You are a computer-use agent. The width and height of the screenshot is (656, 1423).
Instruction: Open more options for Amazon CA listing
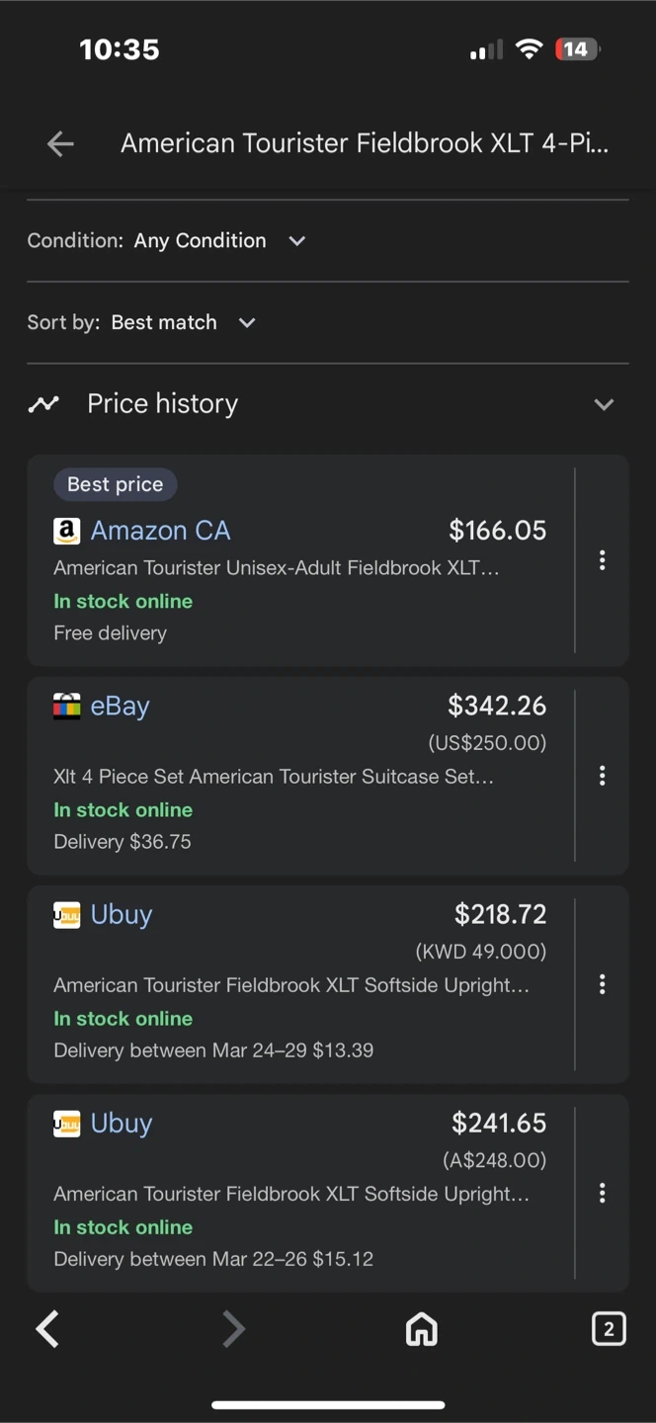[x=602, y=560]
